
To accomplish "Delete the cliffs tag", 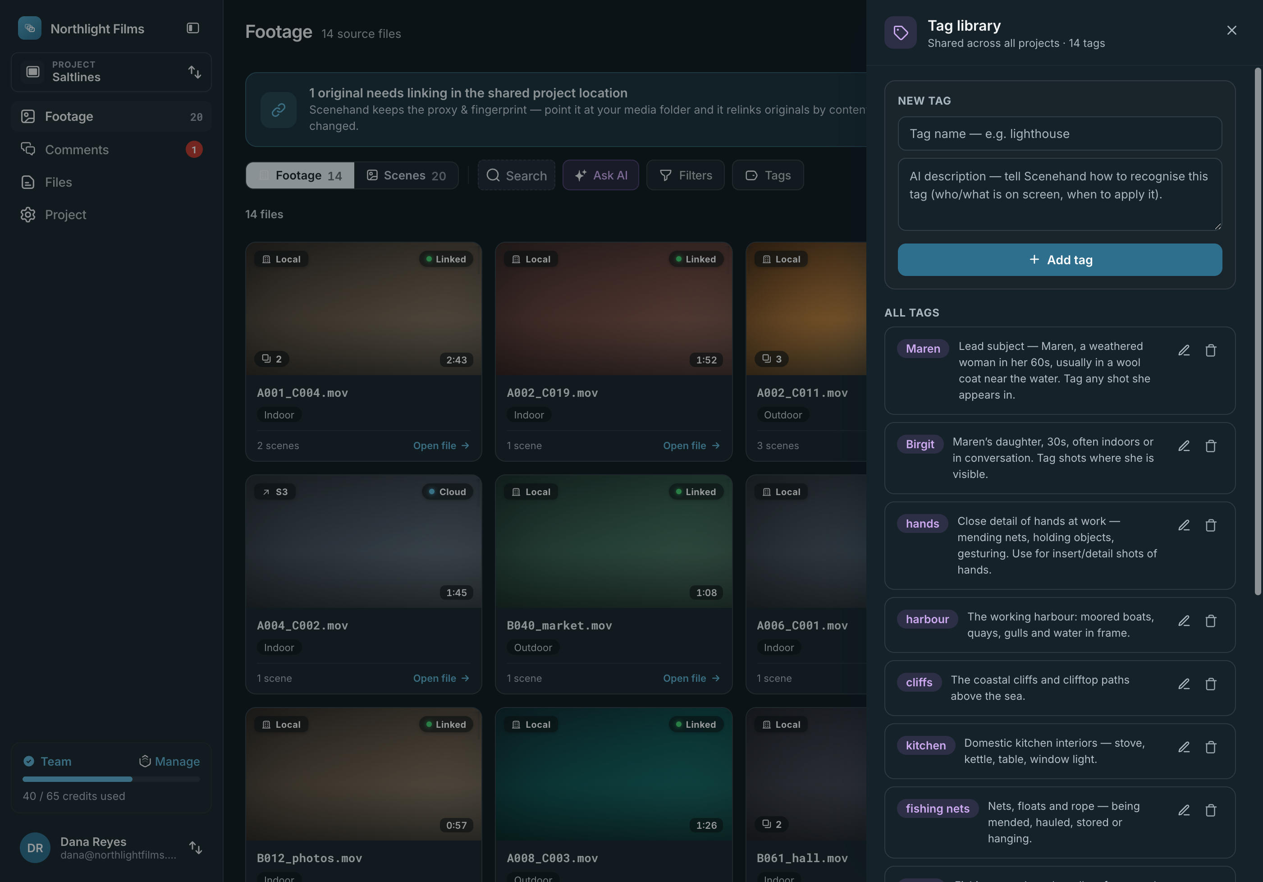I will 1211,684.
